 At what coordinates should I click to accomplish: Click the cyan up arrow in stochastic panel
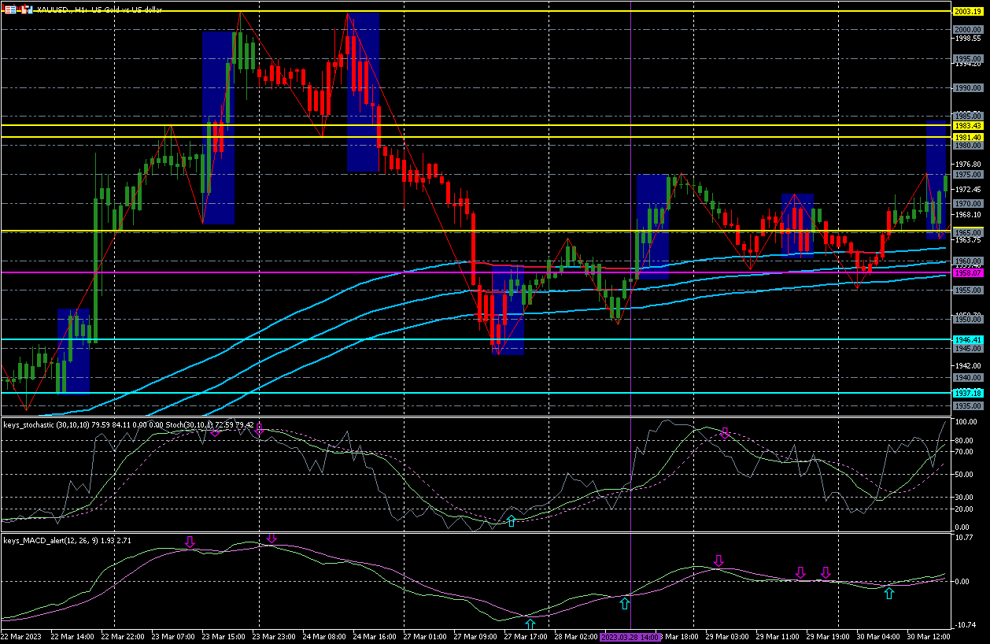(x=512, y=521)
